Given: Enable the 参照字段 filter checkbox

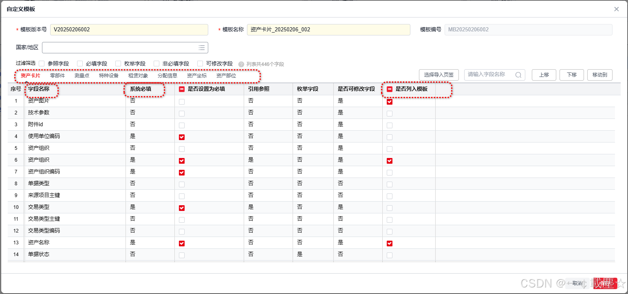Looking at the screenshot, I should point(42,64).
